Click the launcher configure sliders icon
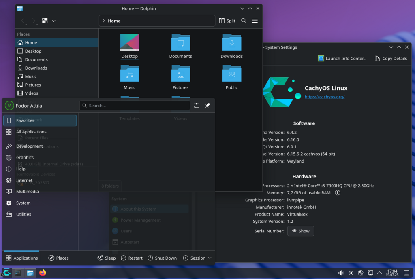This screenshot has height=279, width=415. coord(196,106)
